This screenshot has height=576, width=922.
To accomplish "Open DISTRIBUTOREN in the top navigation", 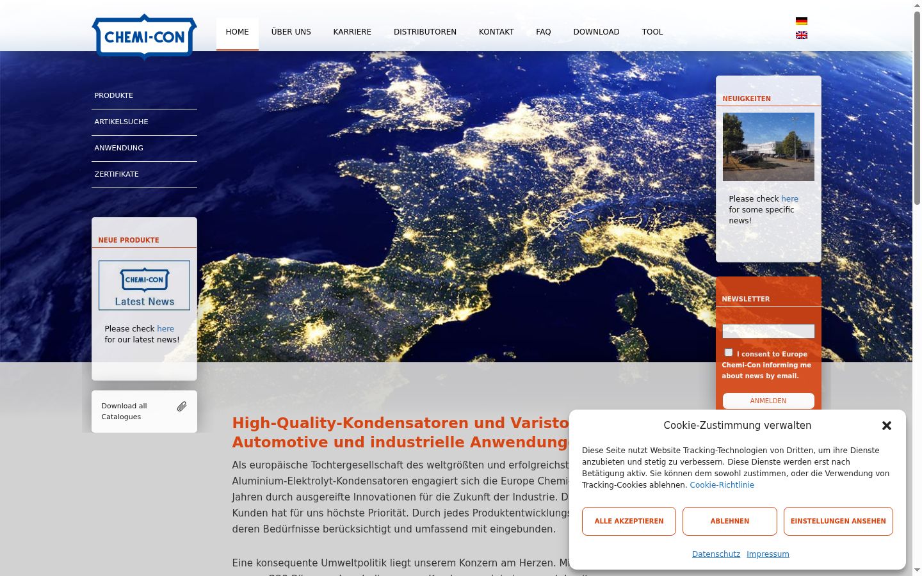I will (425, 32).
